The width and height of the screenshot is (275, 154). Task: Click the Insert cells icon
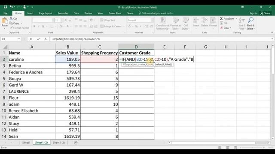pos(196,21)
